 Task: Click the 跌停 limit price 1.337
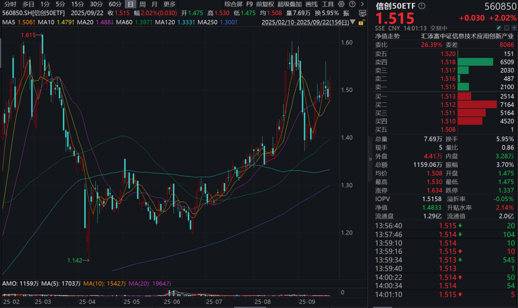point(506,191)
